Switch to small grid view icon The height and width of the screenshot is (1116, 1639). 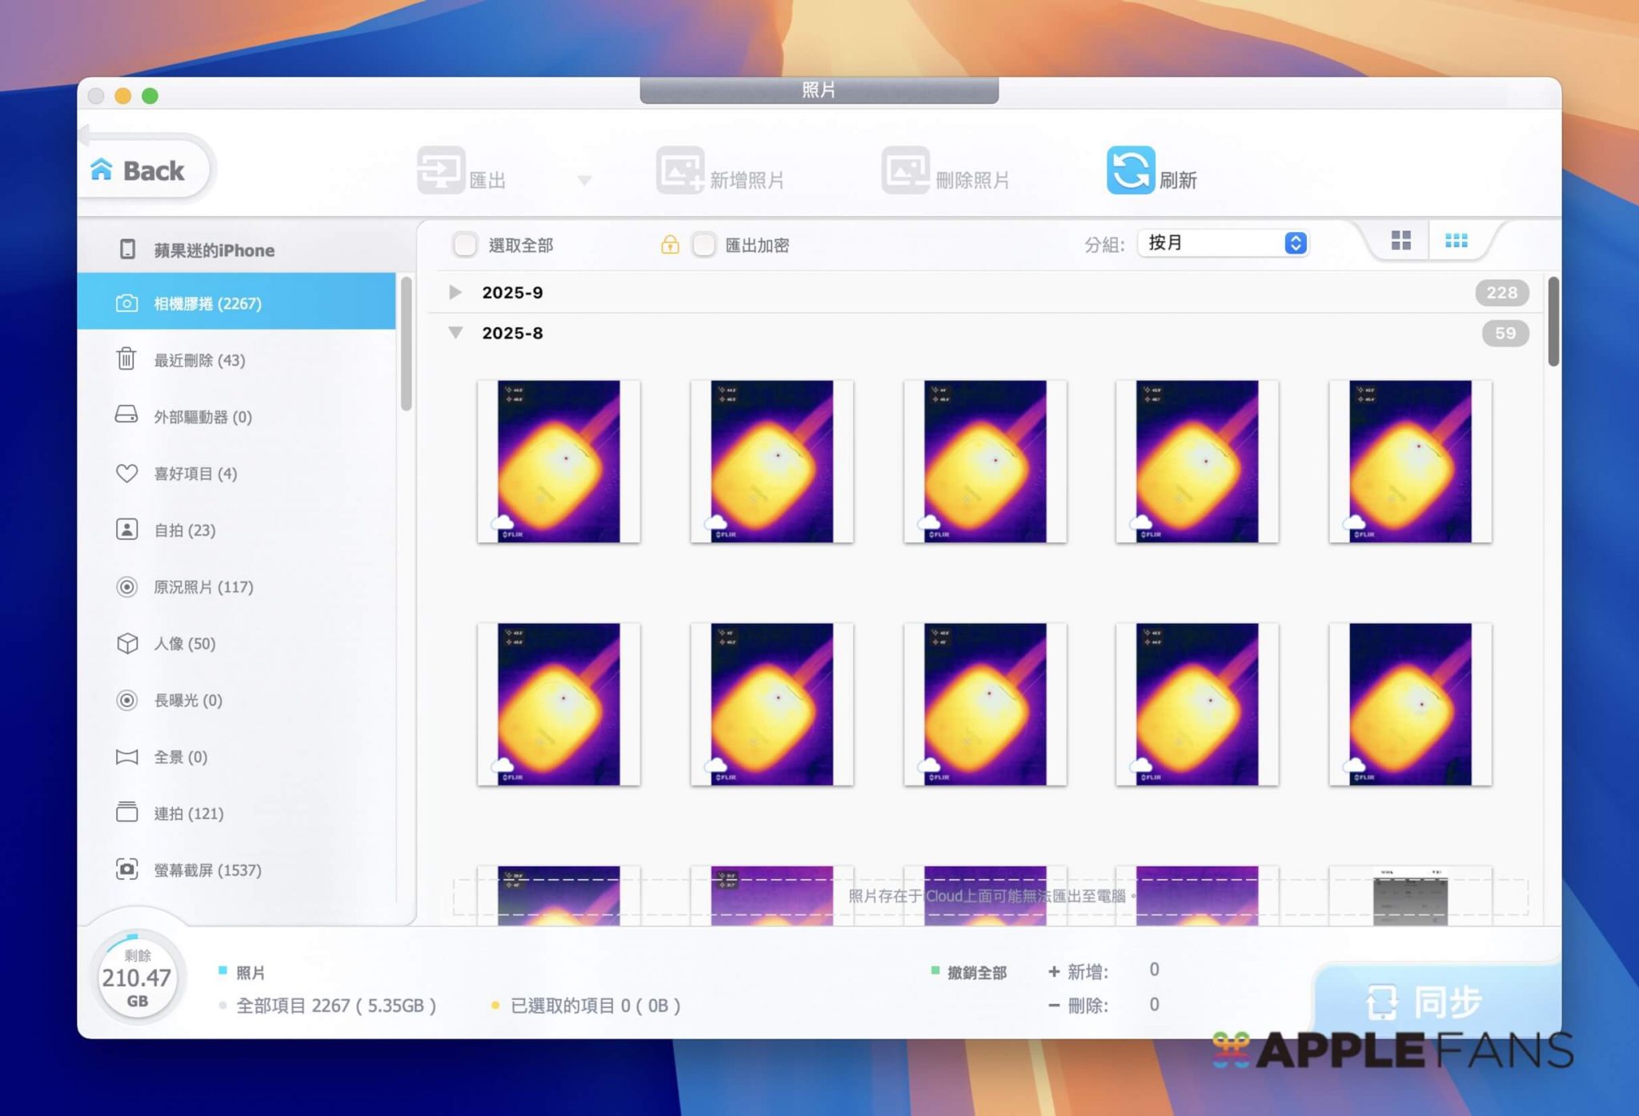[x=1456, y=241]
